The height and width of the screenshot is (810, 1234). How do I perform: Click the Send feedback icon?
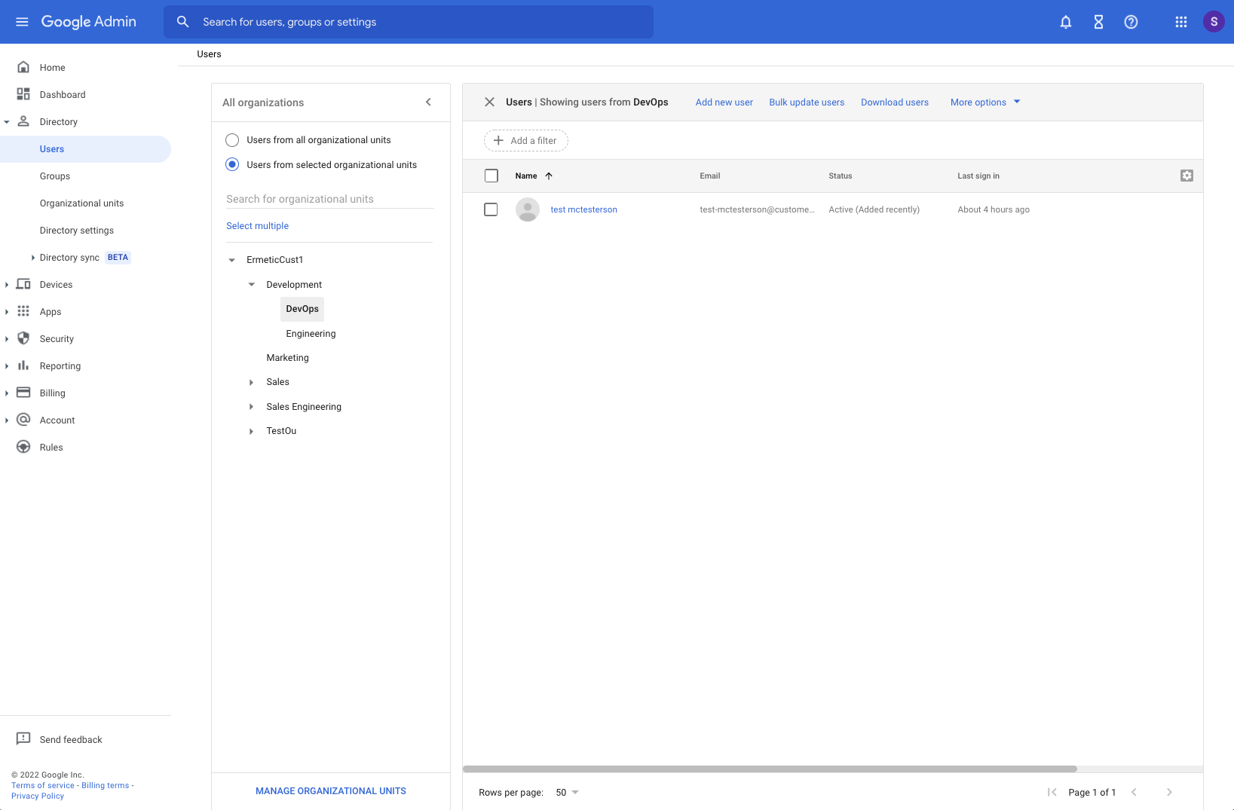[x=23, y=738]
